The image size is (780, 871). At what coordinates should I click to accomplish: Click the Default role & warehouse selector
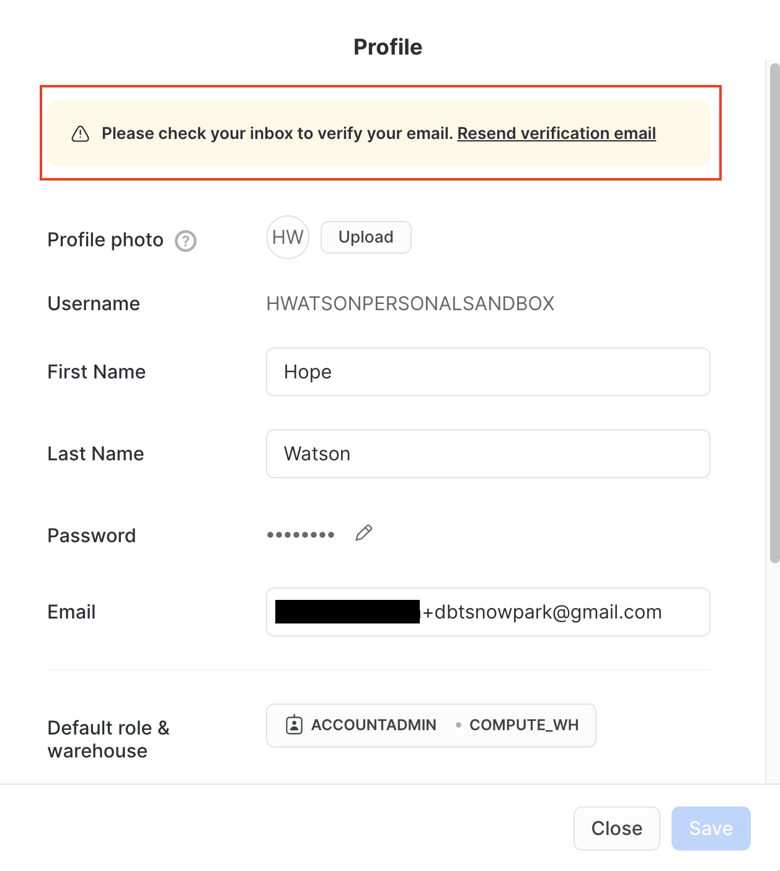tap(430, 725)
